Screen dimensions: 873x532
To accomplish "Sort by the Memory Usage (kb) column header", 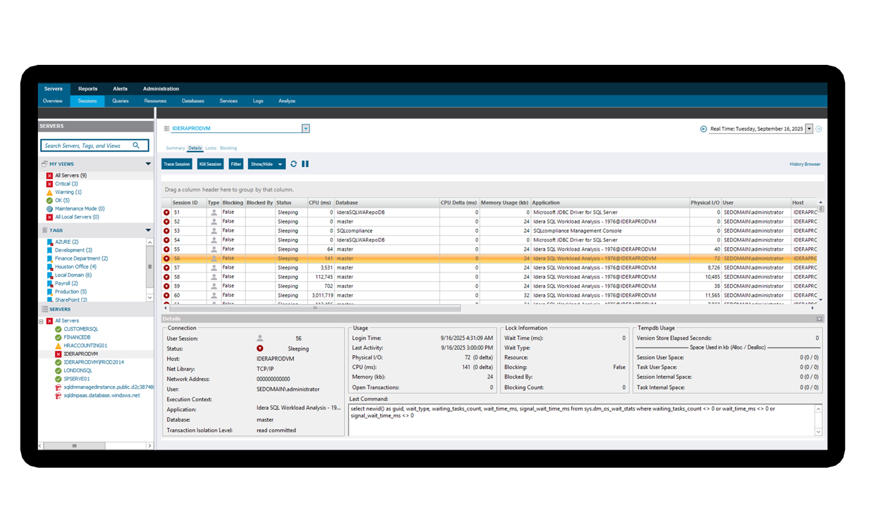I will tap(504, 203).
